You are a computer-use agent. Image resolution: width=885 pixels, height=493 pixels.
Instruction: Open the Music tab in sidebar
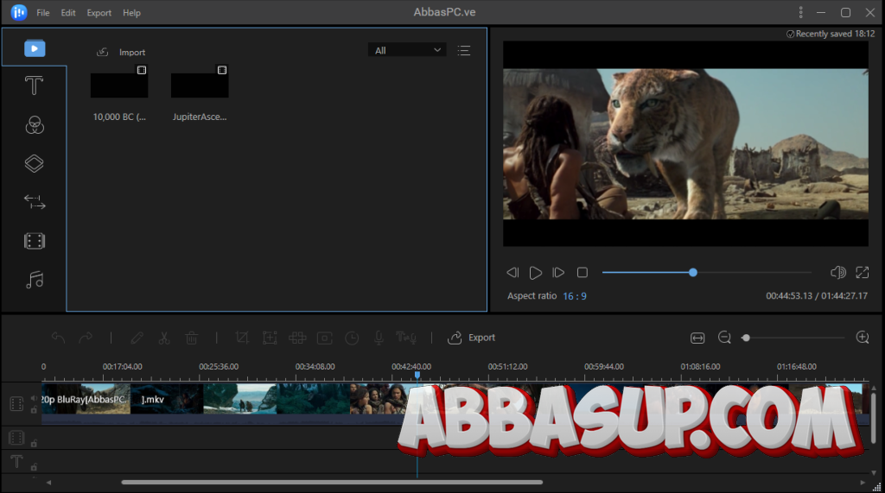35,280
